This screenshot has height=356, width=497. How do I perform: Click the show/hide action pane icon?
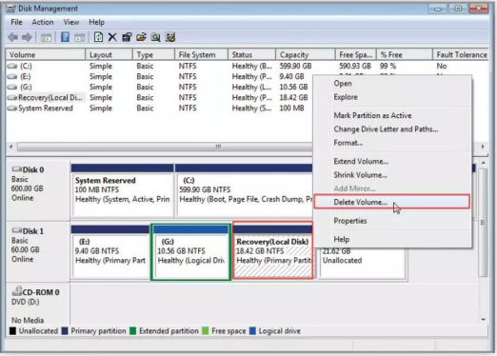tap(79, 38)
